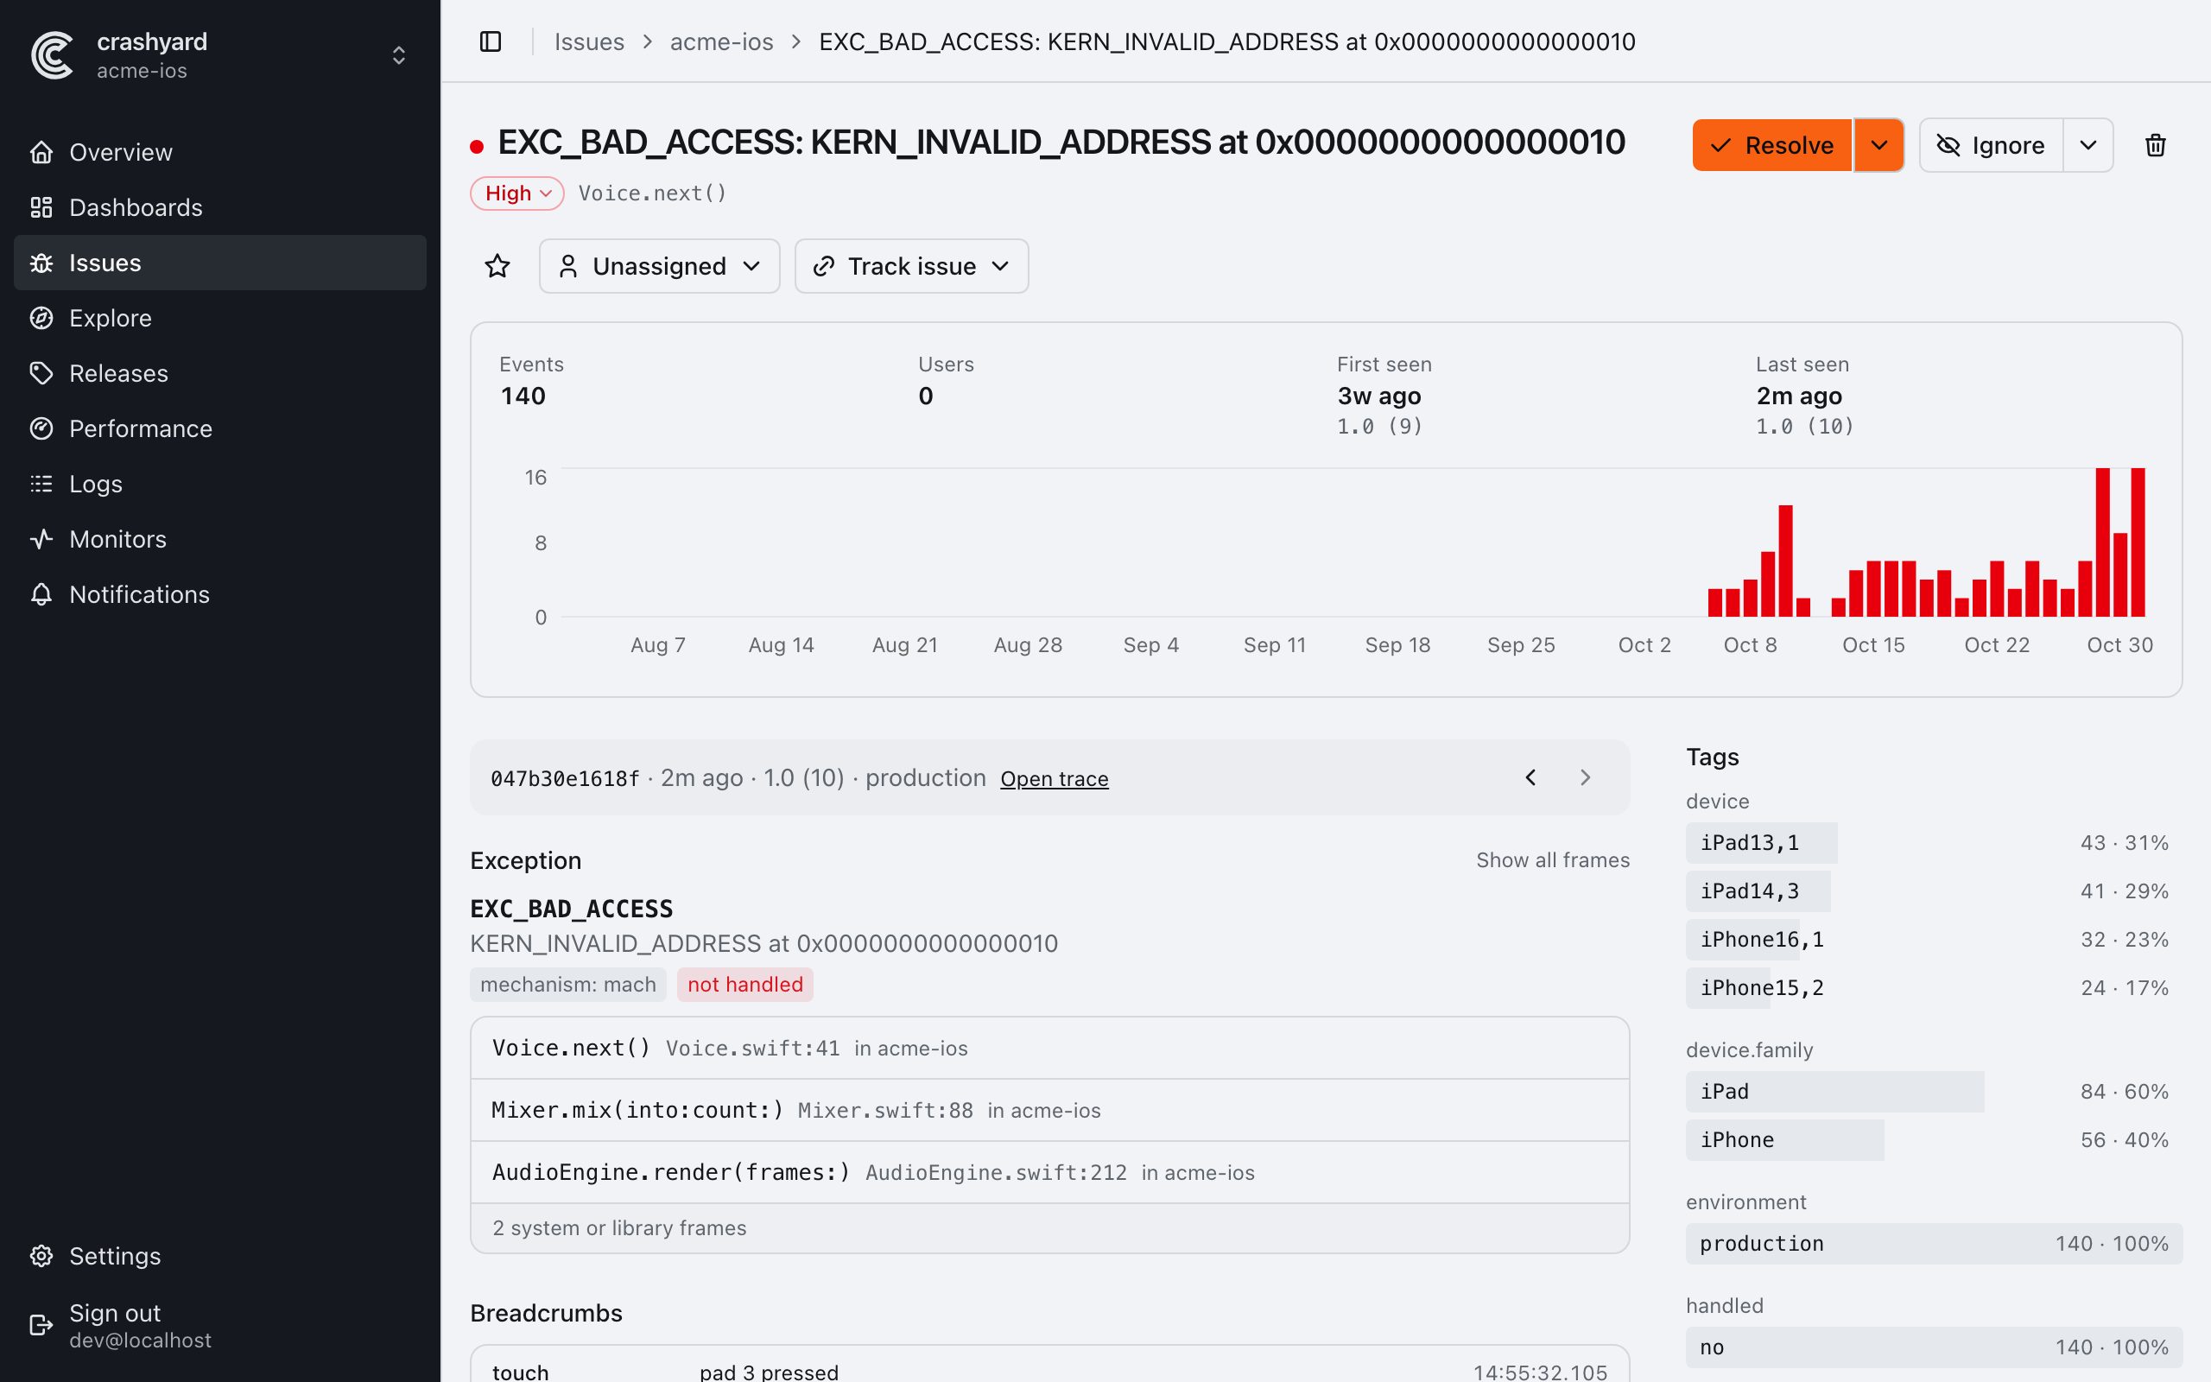Go to the previous event
This screenshot has height=1382, width=2211.
tap(1530, 778)
